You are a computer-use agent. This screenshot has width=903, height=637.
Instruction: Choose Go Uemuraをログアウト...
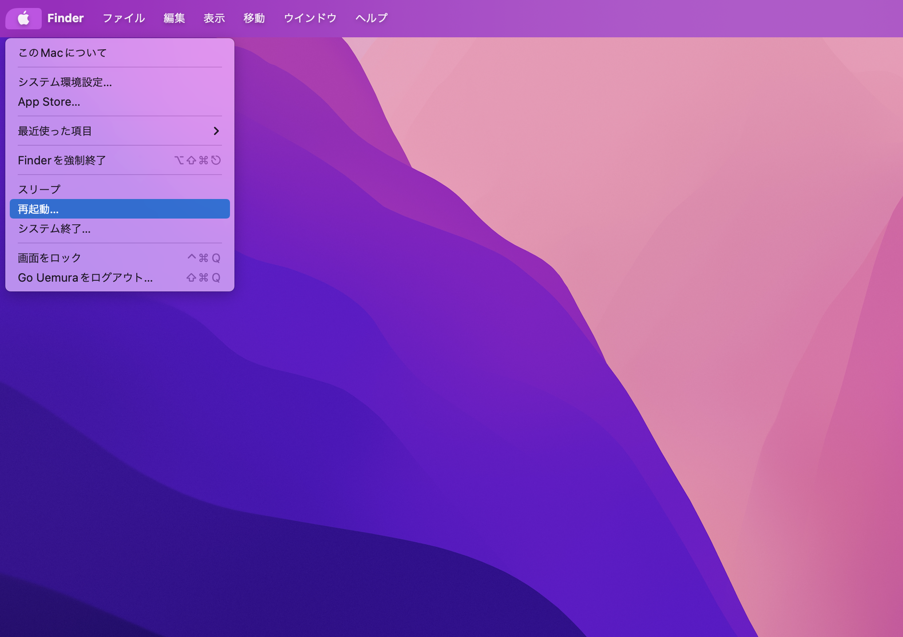tap(120, 278)
